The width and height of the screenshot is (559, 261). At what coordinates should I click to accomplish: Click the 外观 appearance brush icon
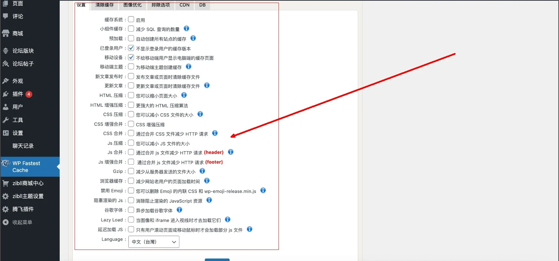click(x=6, y=81)
